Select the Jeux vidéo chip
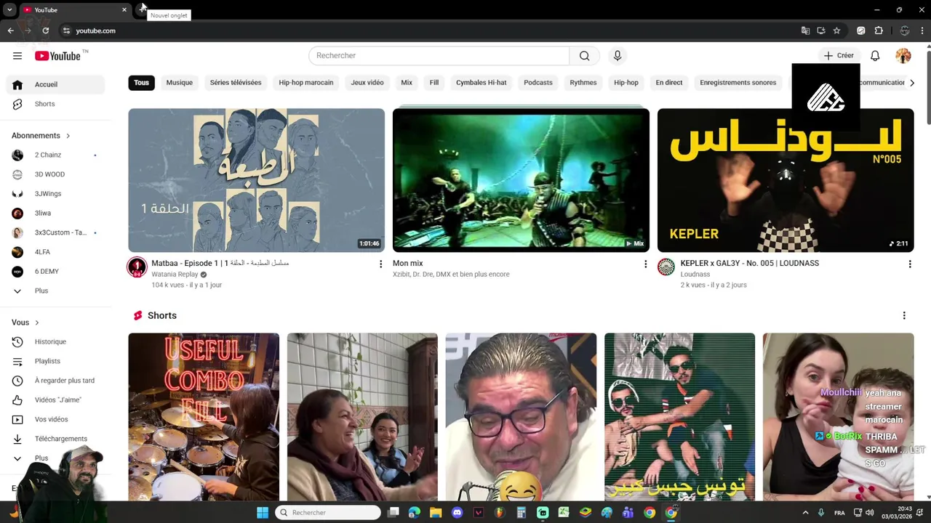Screen dimensions: 931x523 pyautogui.click(x=367, y=83)
